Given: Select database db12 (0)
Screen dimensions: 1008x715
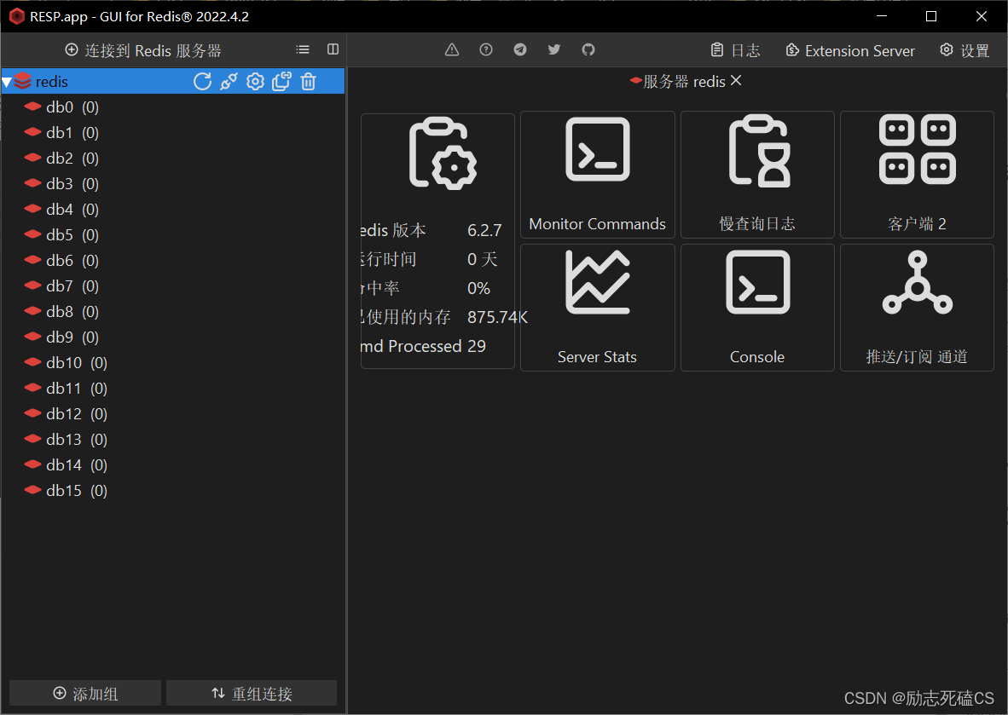Looking at the screenshot, I should pos(66,413).
